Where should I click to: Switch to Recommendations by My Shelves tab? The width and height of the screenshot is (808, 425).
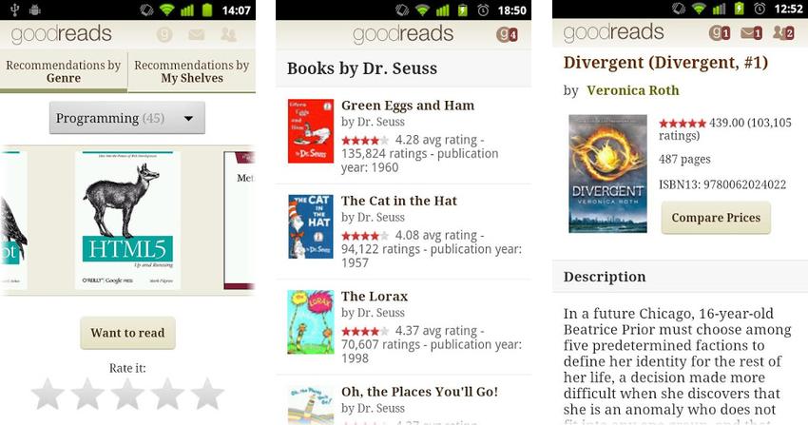[192, 71]
